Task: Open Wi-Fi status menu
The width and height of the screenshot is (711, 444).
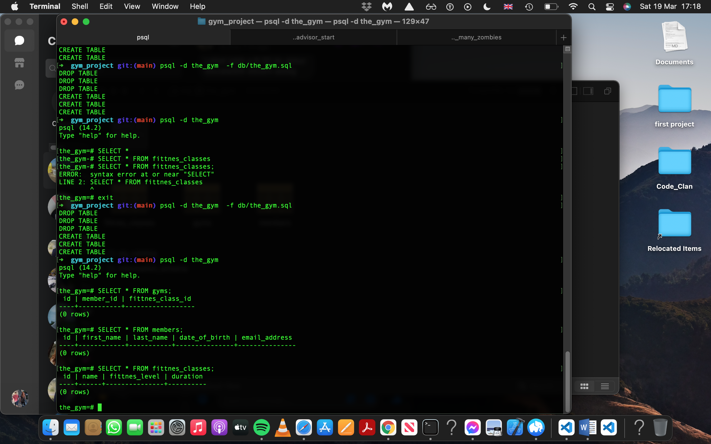Action: [x=573, y=6]
